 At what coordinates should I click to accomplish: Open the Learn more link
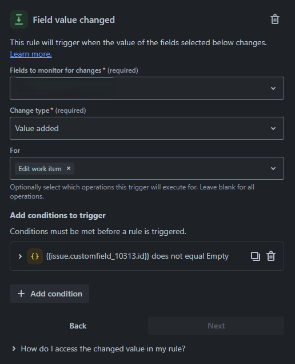31,54
